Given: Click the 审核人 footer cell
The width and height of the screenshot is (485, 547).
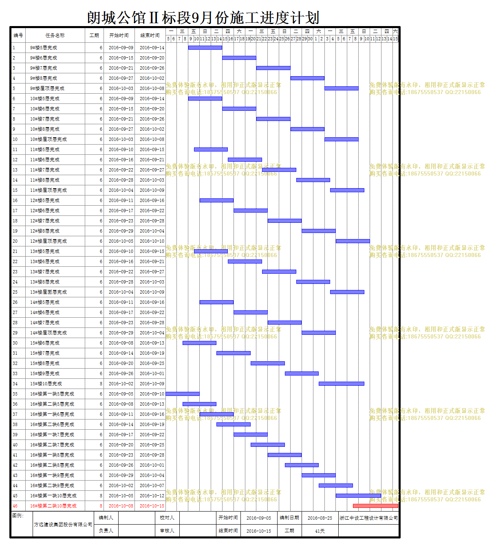Looking at the screenshot, I should [167, 531].
